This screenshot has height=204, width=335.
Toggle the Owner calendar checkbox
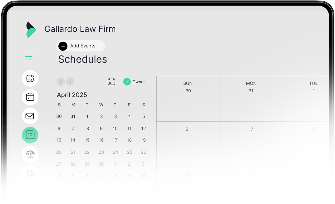click(x=127, y=81)
